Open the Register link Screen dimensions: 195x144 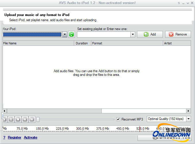point(15,137)
